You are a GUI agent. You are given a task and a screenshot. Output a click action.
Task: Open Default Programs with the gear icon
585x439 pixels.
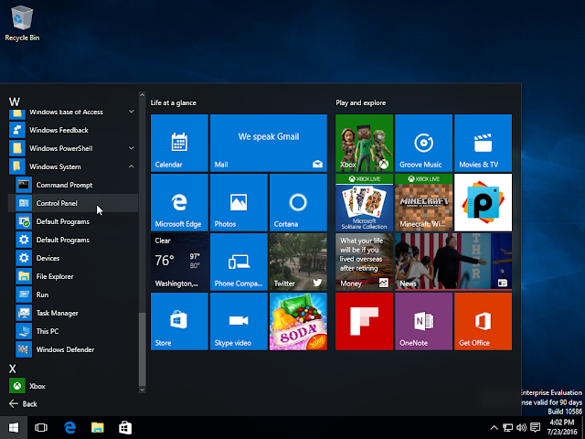click(x=73, y=240)
